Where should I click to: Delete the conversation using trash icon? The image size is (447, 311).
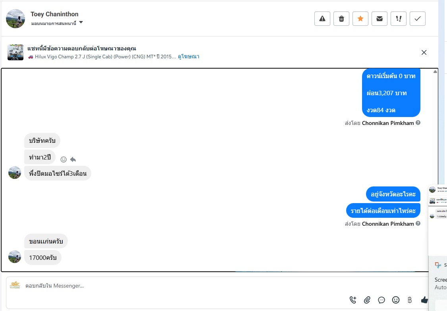[x=341, y=19]
